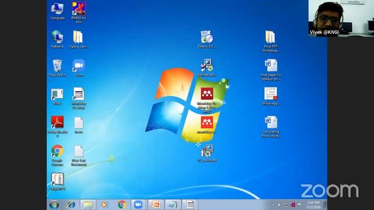Show hidden system tray icons arrow

click(273, 205)
